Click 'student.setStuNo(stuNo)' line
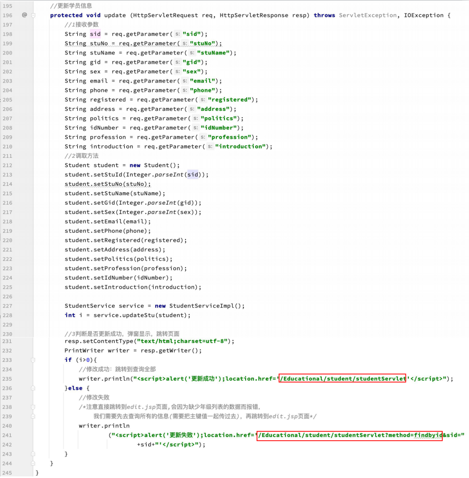Image resolution: width=469 pixels, height=478 pixels. click(x=108, y=184)
